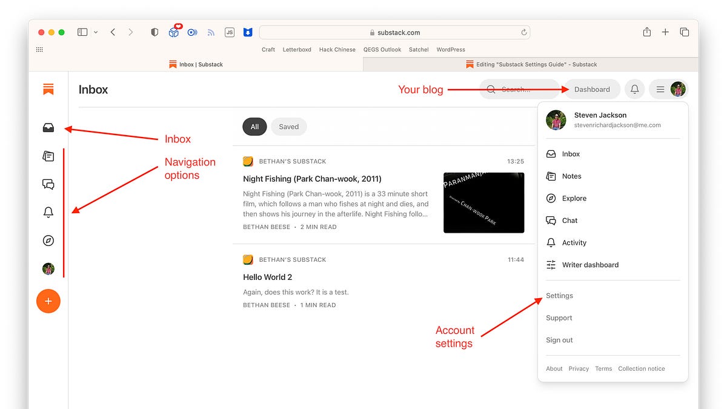Image resolution: width=727 pixels, height=409 pixels.
Task: Click the orange plus create button
Action: point(48,301)
